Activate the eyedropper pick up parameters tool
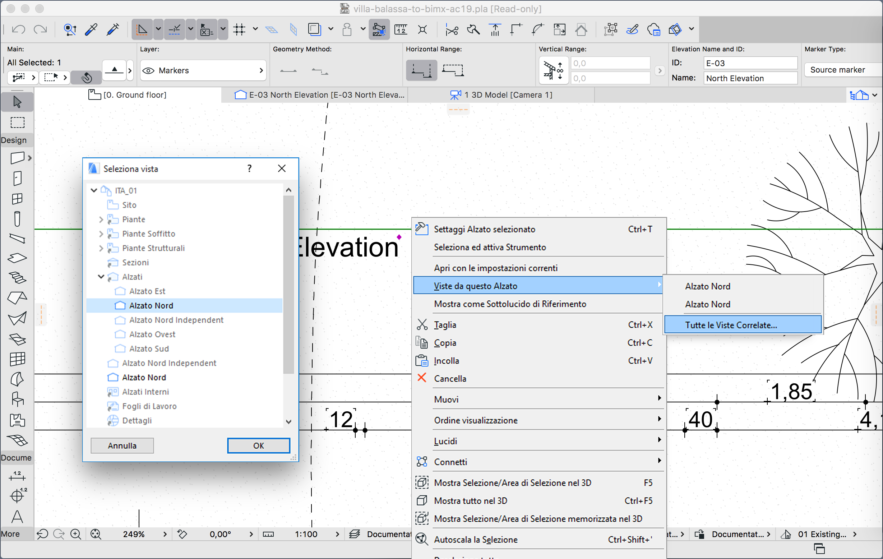The width and height of the screenshot is (883, 559). [x=91, y=29]
